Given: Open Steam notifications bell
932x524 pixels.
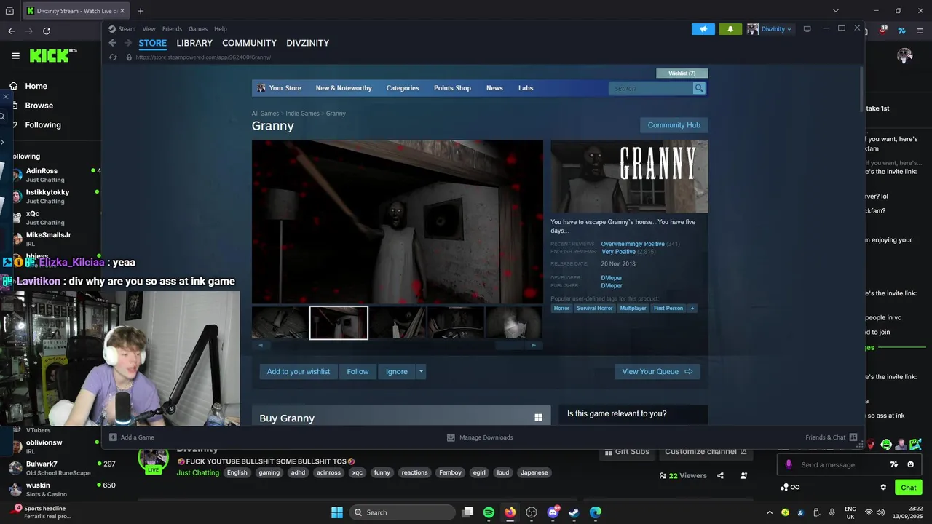Looking at the screenshot, I should point(730,29).
